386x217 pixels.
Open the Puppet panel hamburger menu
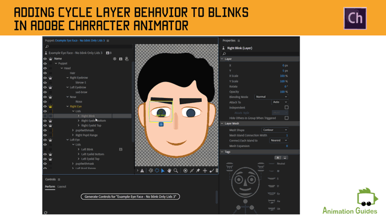point(108,41)
